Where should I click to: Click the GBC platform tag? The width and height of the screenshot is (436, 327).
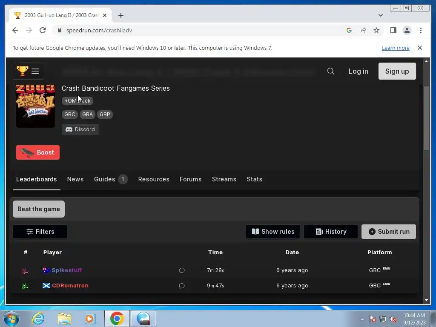click(x=70, y=115)
